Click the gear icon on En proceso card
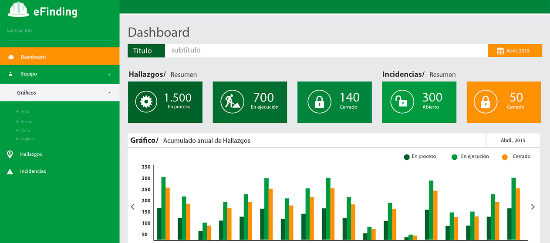Screen dimensions: 550x243 [x=146, y=102]
